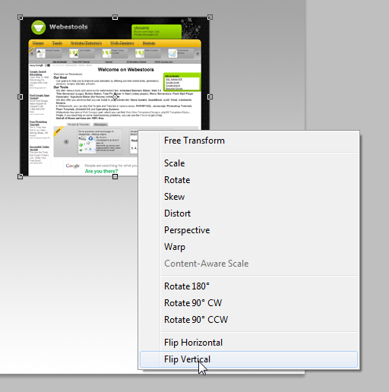The width and height of the screenshot is (389, 392).
Task: Choose Scale in transform menu
Action: (x=248, y=163)
